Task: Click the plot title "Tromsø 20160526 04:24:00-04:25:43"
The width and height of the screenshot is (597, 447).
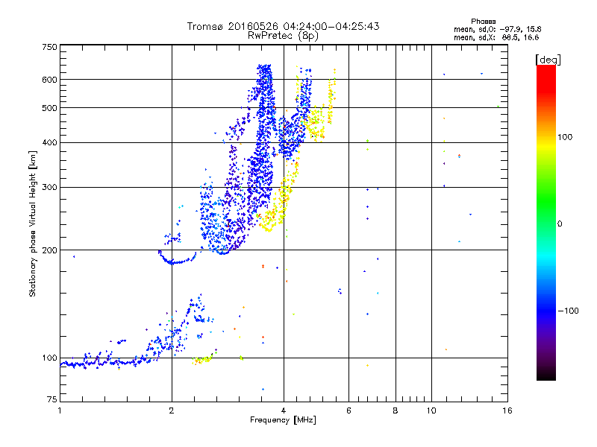Action: click(283, 26)
